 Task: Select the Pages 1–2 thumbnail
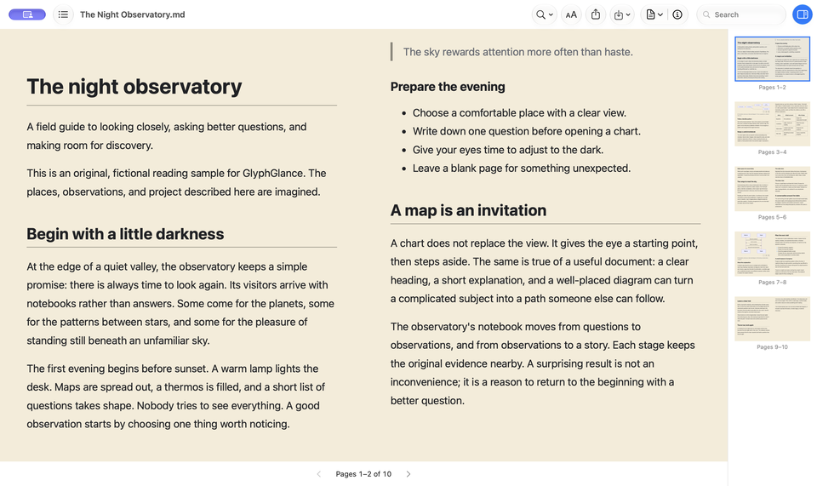click(772, 59)
